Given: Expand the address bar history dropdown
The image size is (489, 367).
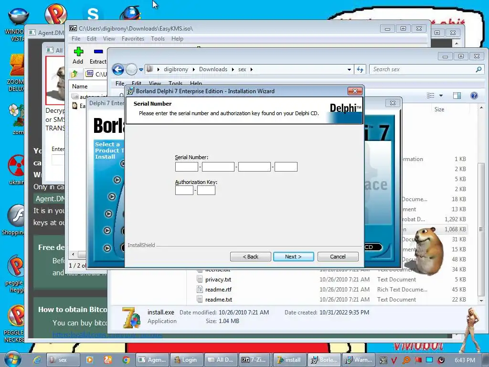Looking at the screenshot, I should click(349, 70).
